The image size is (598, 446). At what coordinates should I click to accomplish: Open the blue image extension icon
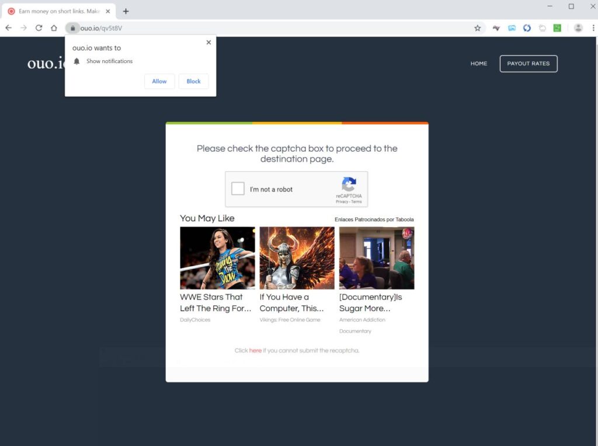click(512, 27)
